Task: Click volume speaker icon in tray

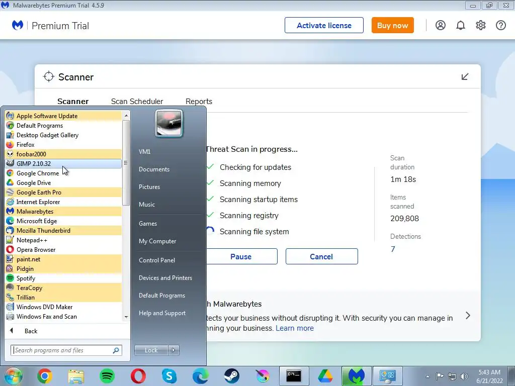Action: click(x=464, y=376)
